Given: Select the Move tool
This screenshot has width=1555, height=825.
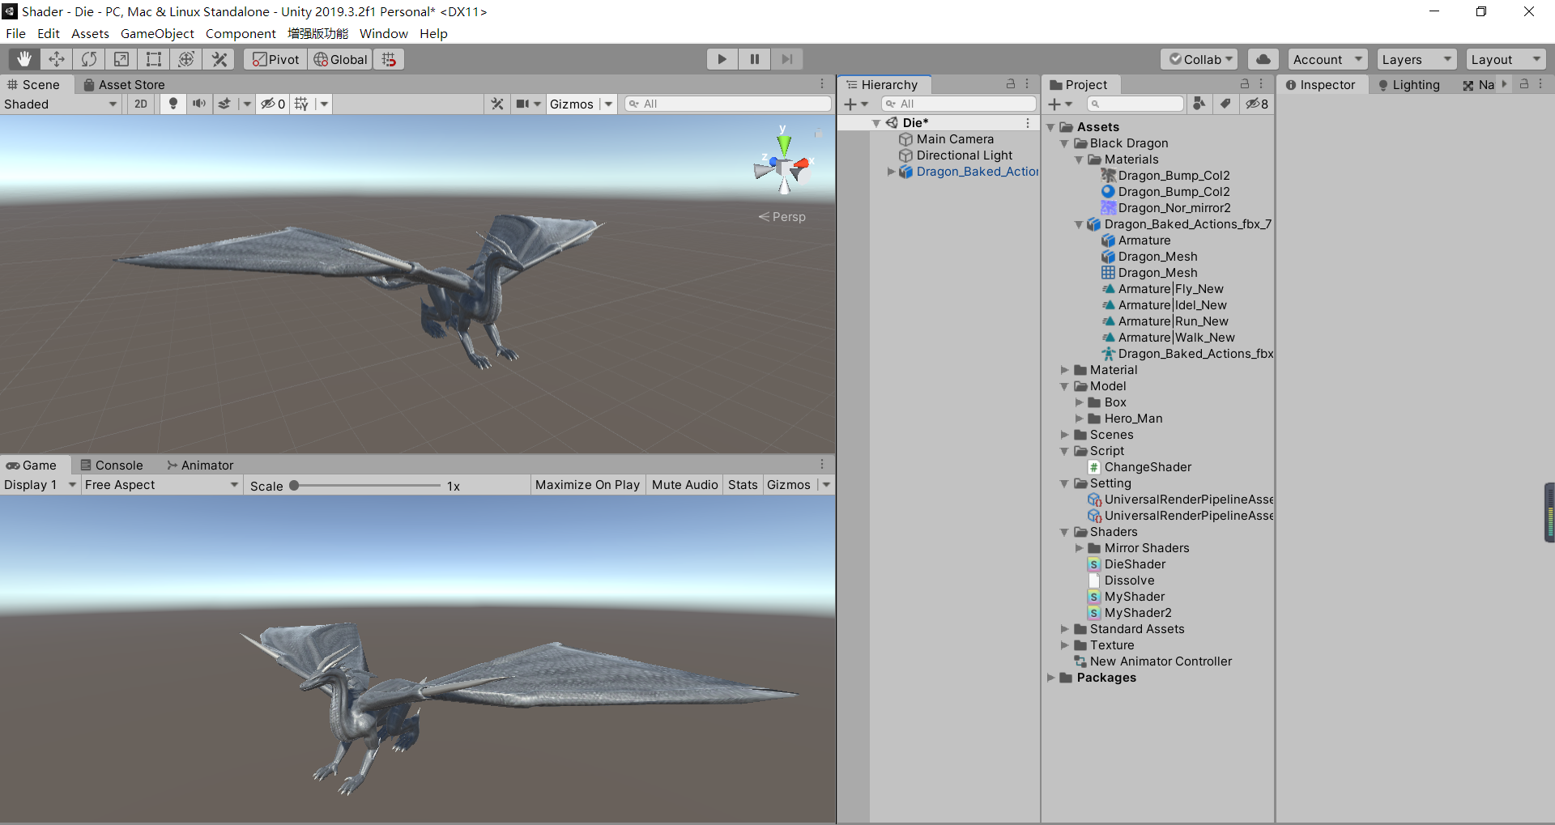Looking at the screenshot, I should (56, 58).
